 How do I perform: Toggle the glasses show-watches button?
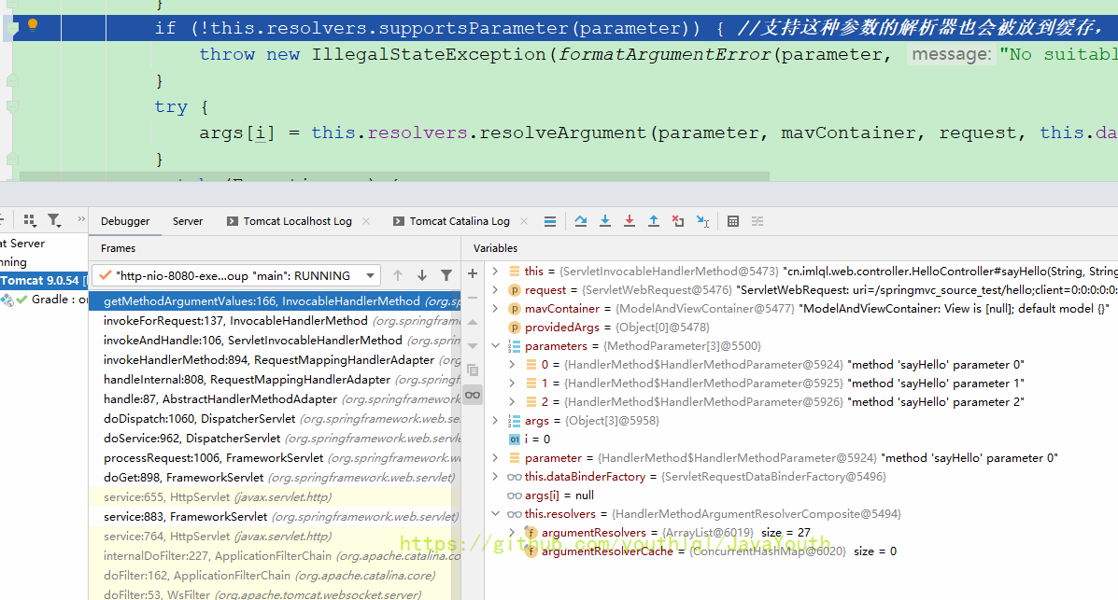pos(473,395)
